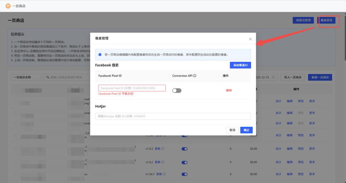Toggle the status switch in v1.0.3 row
This screenshot has height=183, width=346.
pyautogui.click(x=184, y=149)
